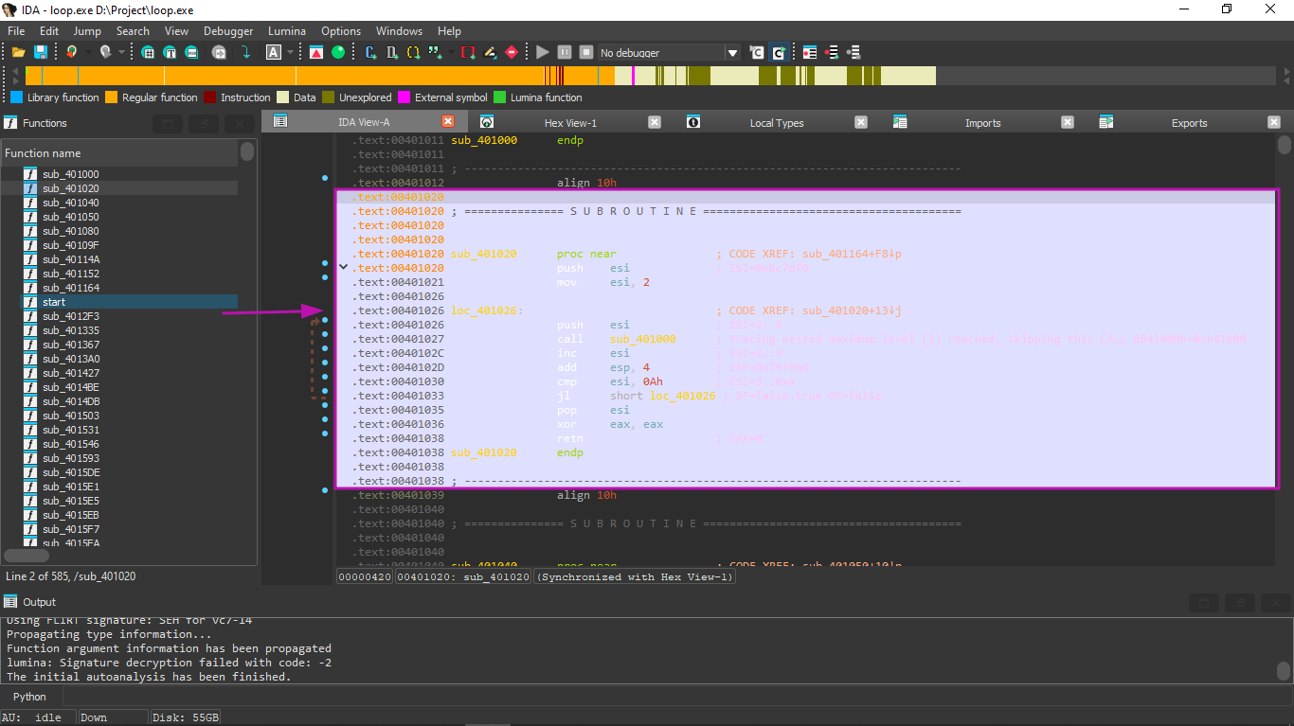Viewport: 1294px width, 726px height.
Task: Collapse sub_401020 using the chevron marker
Action: 344,268
